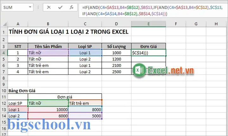Click the quantity cell 2500
Viewport: 228px width, 136px height.
pyautogui.click(x=117, y=72)
